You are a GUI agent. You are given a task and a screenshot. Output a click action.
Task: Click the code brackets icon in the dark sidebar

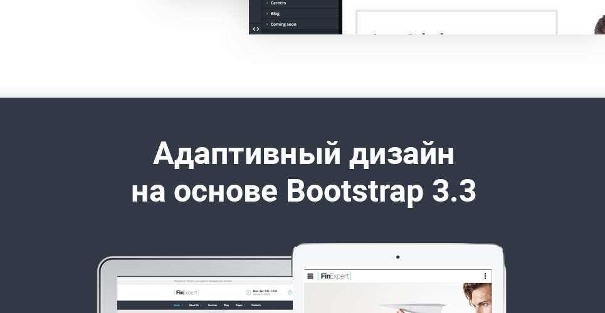coord(255,29)
